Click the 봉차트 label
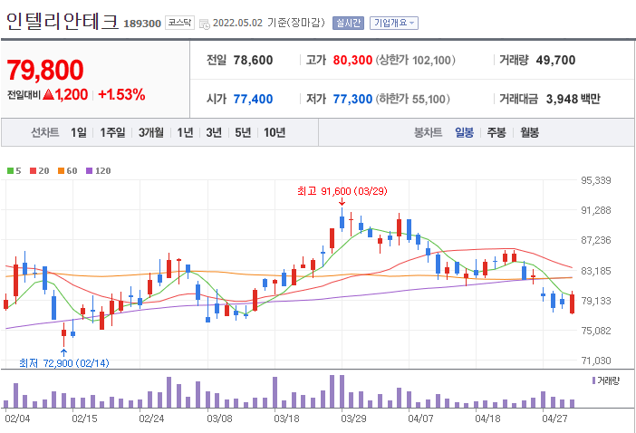636x433 pixels. tap(428, 132)
